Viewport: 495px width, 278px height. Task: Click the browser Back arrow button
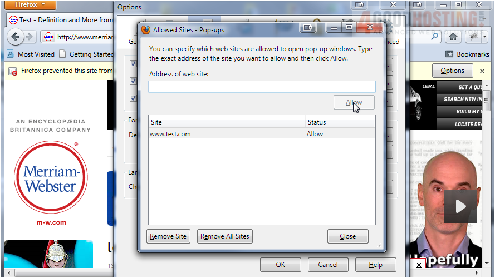click(x=16, y=37)
